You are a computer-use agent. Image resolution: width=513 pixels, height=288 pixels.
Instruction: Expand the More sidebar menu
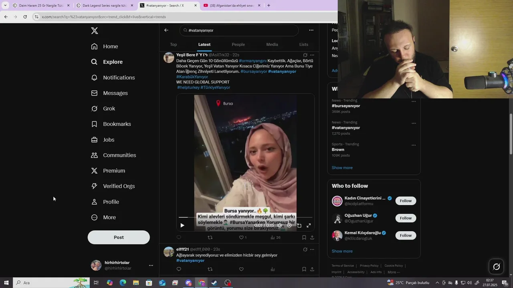103,218
